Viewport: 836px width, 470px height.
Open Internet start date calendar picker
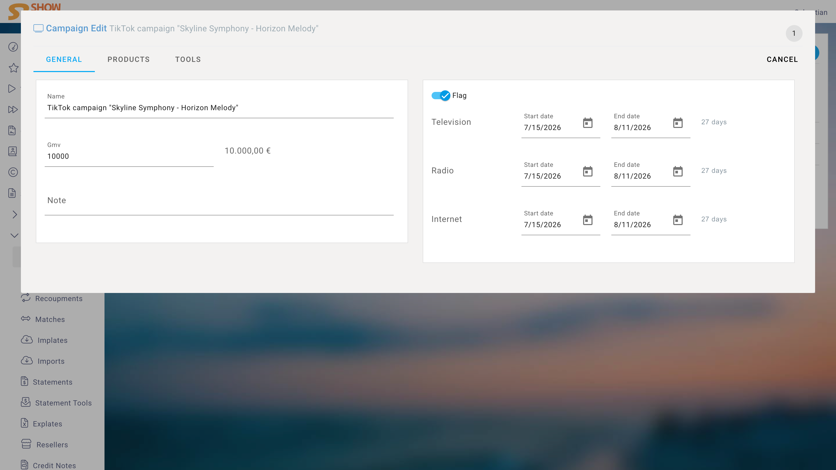click(588, 220)
